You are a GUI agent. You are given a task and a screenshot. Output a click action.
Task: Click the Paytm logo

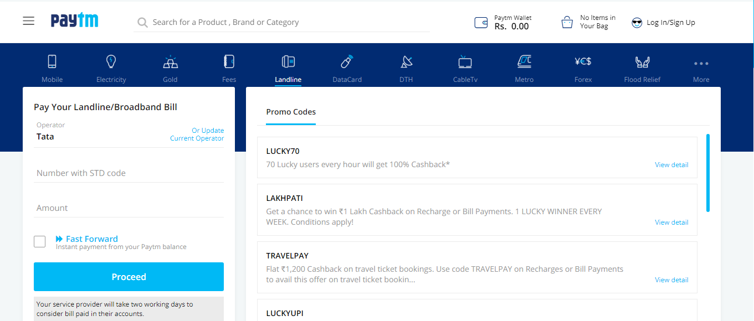click(x=75, y=20)
